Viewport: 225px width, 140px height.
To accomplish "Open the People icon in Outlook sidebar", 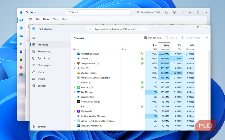I will point(21,36).
